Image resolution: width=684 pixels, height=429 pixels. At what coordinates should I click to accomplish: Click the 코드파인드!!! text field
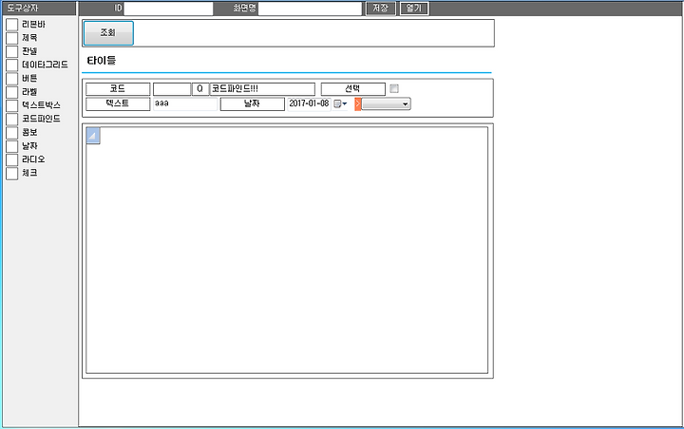(262, 89)
